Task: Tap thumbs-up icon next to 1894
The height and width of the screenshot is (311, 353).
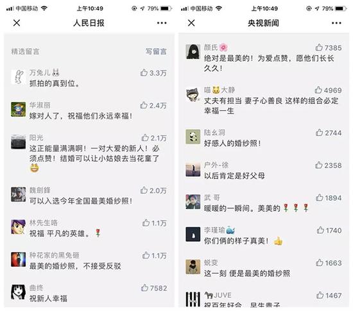Action: 319,198
